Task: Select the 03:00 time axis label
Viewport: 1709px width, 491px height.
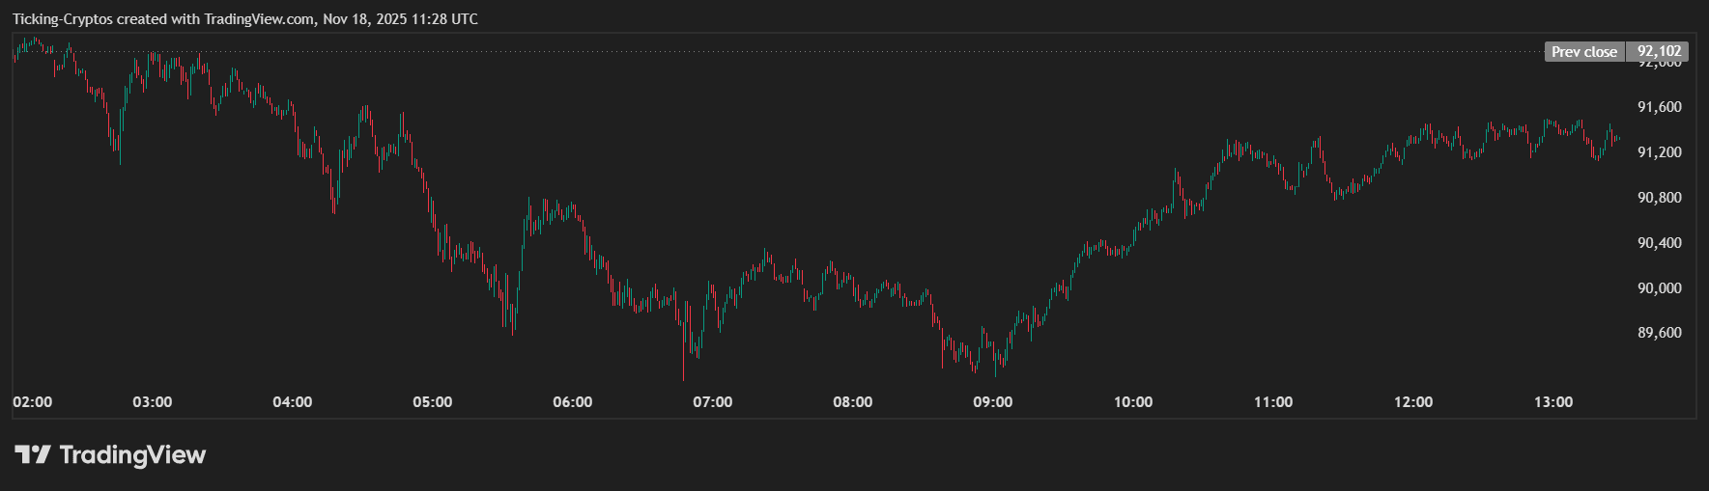Action: click(153, 402)
